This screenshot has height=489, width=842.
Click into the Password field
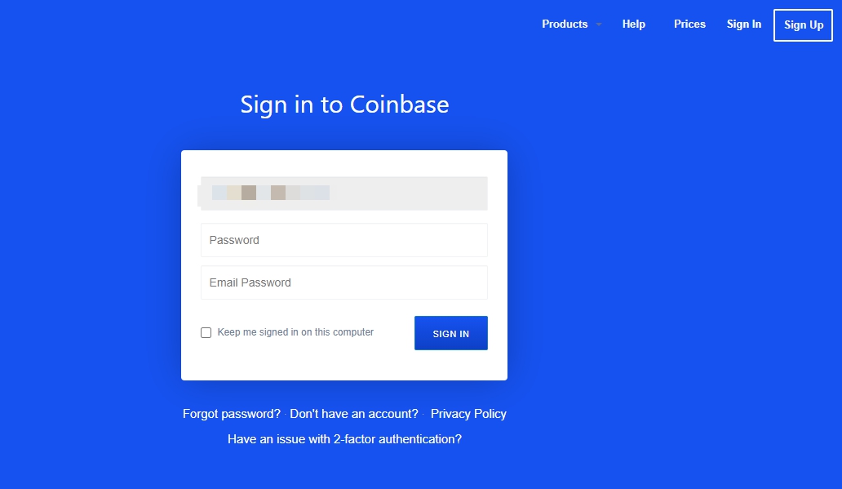(343, 240)
